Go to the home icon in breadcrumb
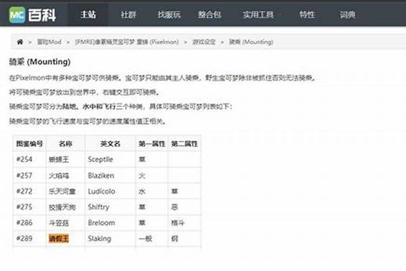 point(20,42)
